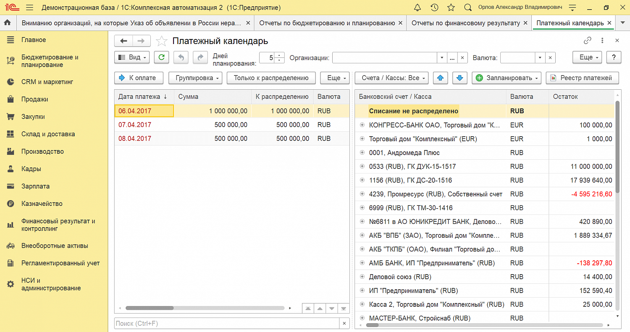Viewport: 630px width, 332px height.
Task: Click Только к распределению button
Action: click(x=271, y=78)
